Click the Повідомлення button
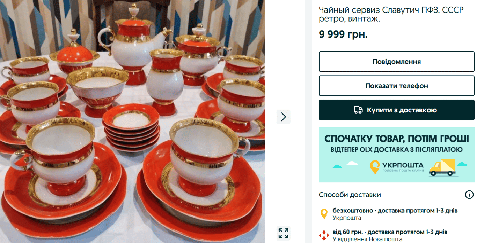This screenshot has height=243, width=477. click(396, 62)
